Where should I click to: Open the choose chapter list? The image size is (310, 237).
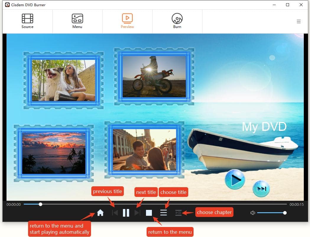(x=178, y=213)
